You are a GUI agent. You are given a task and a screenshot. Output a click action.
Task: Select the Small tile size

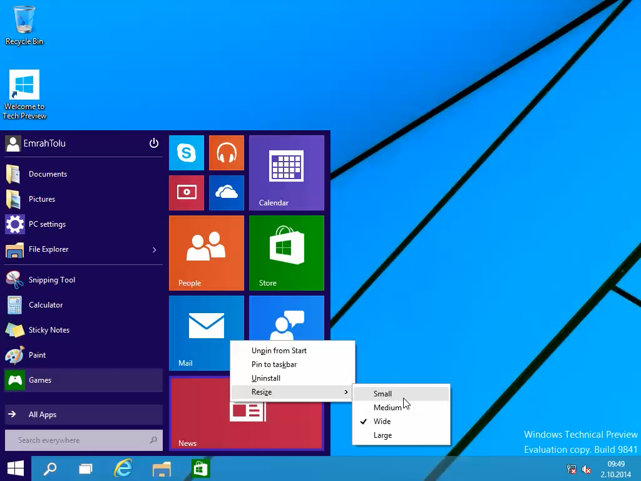401,393
